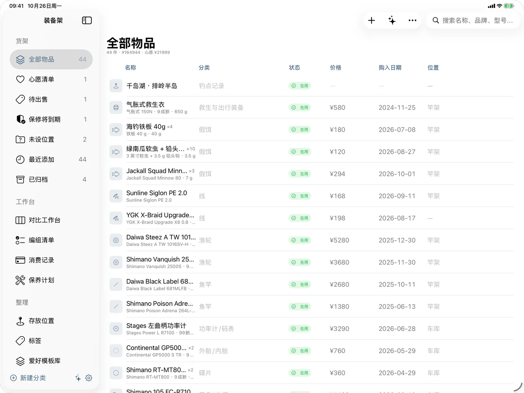Click 在用 status badge of Daiwa Steez row
Screen dimensions: 524x393
coord(300,240)
